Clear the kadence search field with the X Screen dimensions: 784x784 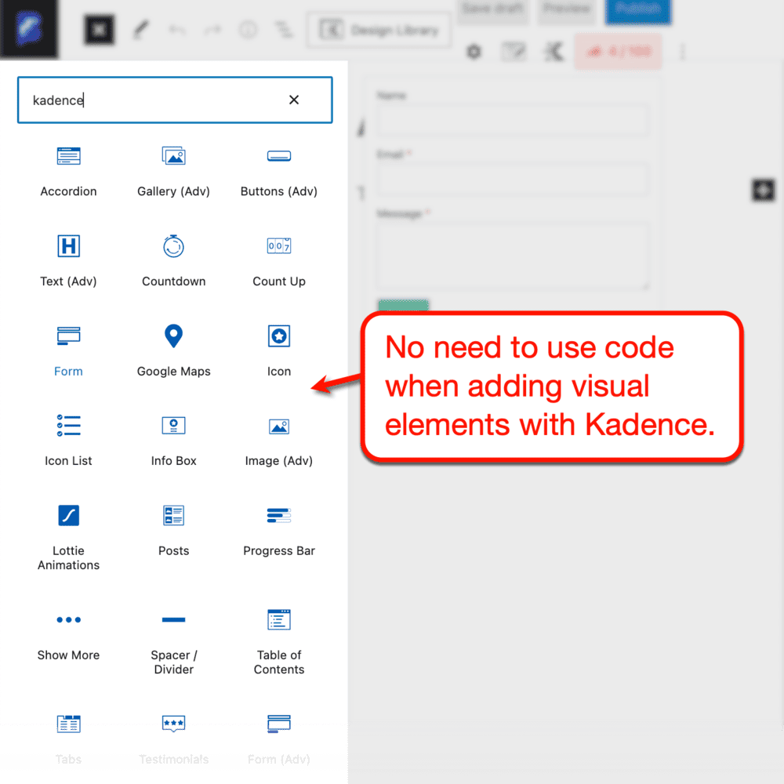293,100
